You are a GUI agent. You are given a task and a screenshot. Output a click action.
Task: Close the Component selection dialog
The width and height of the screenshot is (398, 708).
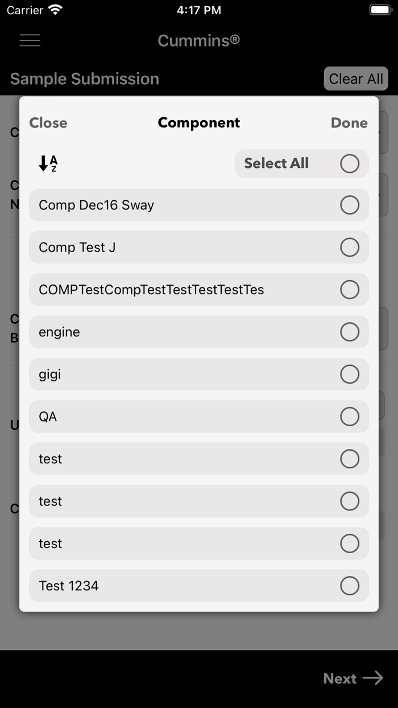pyautogui.click(x=48, y=122)
